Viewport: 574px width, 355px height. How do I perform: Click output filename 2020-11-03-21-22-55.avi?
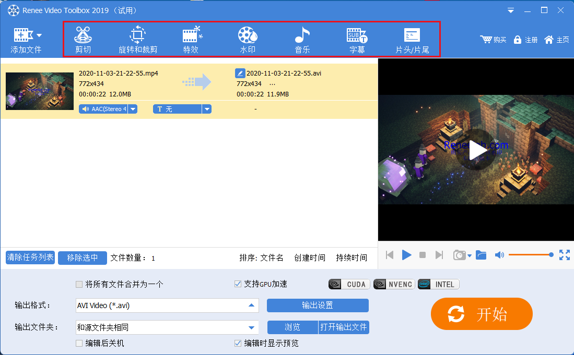284,74
